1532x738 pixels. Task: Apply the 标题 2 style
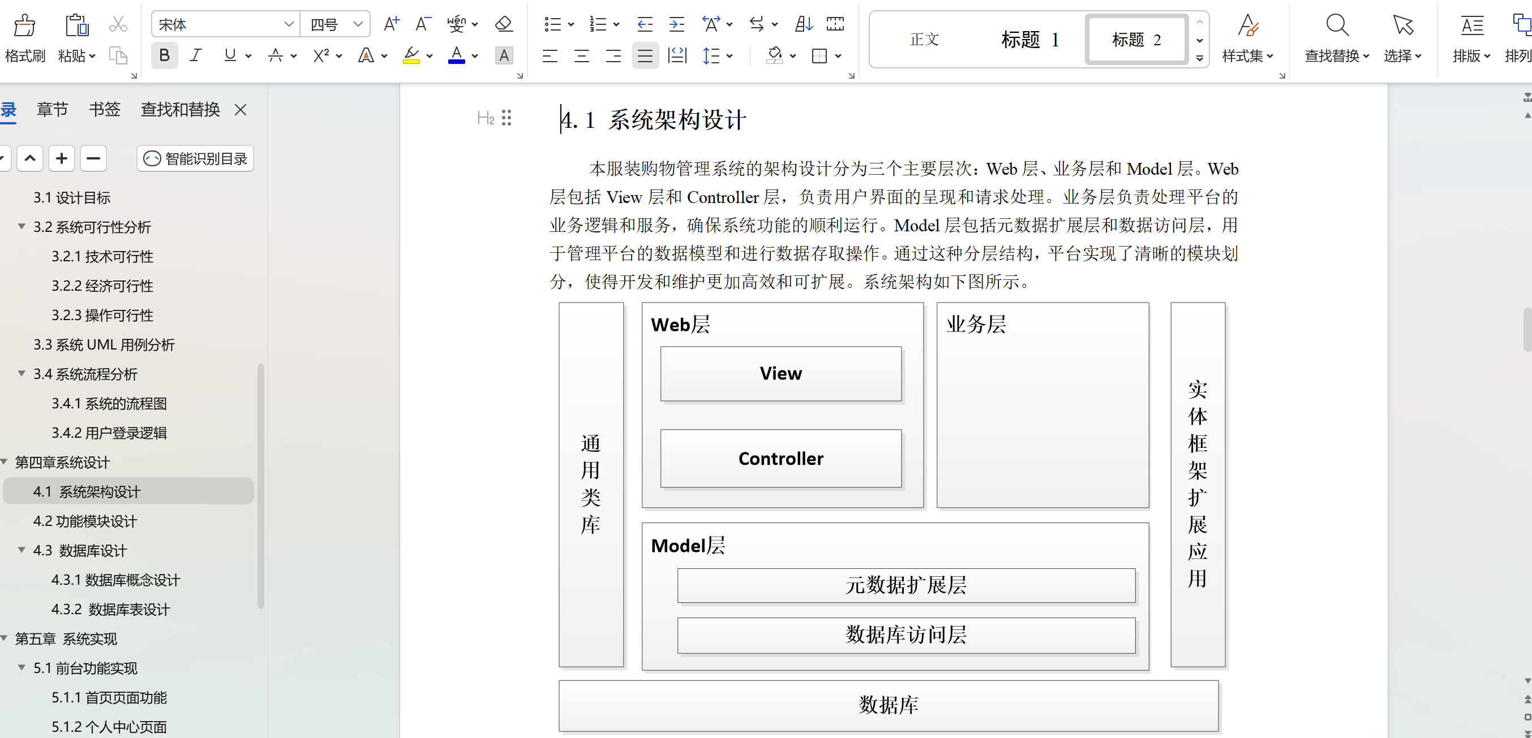click(x=1135, y=39)
